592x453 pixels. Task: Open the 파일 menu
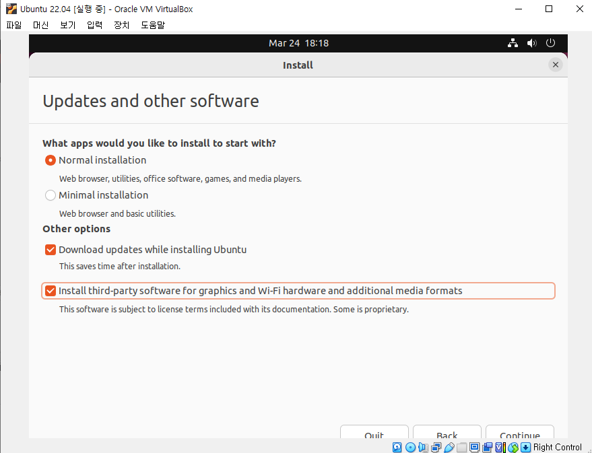pyautogui.click(x=14, y=25)
